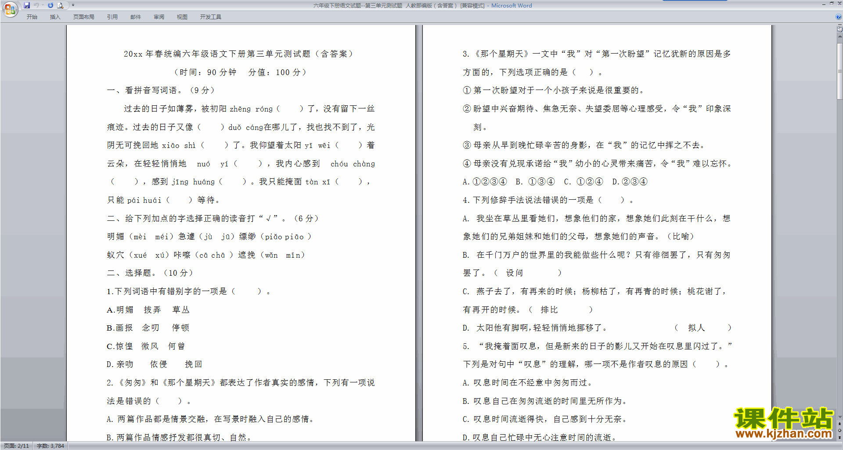The image size is (843, 450).
Task: Click option B.画报 念叨 停顿
Action: (148, 328)
